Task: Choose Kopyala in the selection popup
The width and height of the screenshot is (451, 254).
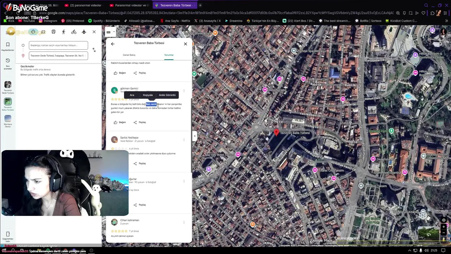Action: (148, 95)
